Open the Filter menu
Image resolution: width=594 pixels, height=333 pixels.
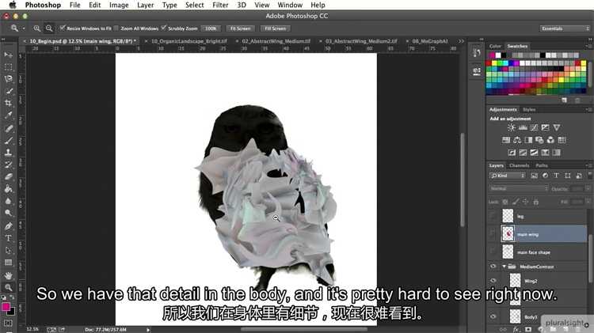tap(220, 5)
